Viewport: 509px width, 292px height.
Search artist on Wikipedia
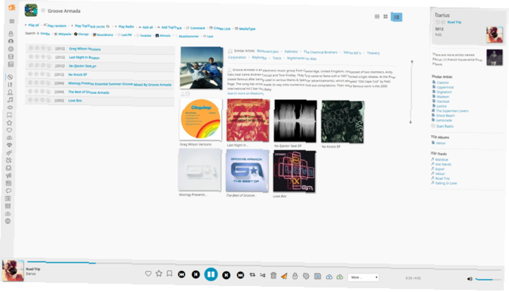[x=65, y=34]
